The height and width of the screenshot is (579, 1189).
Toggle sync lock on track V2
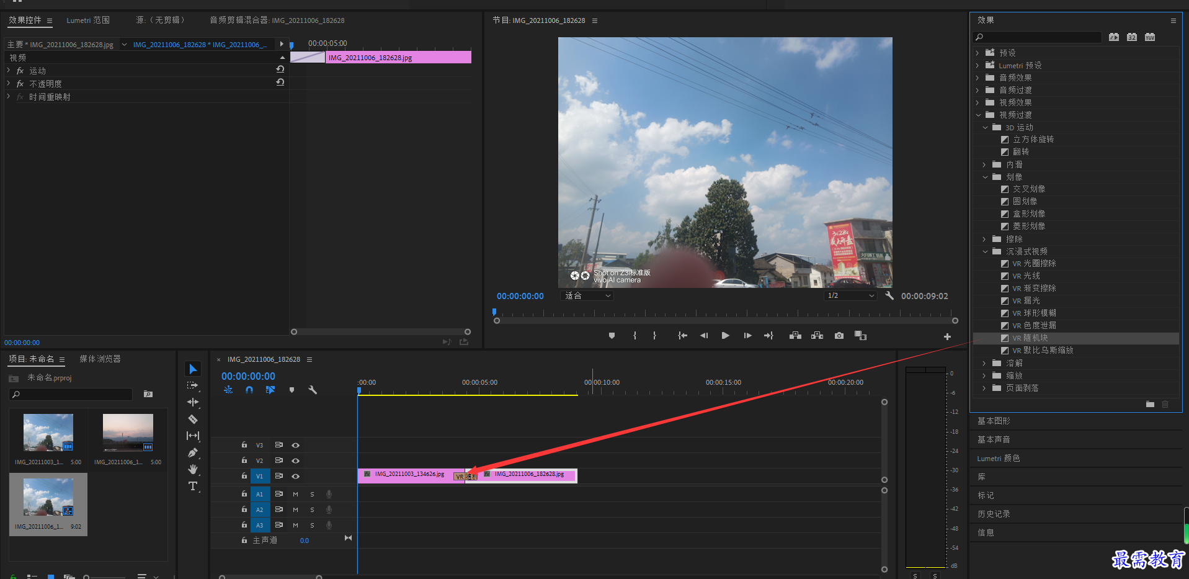(279, 460)
